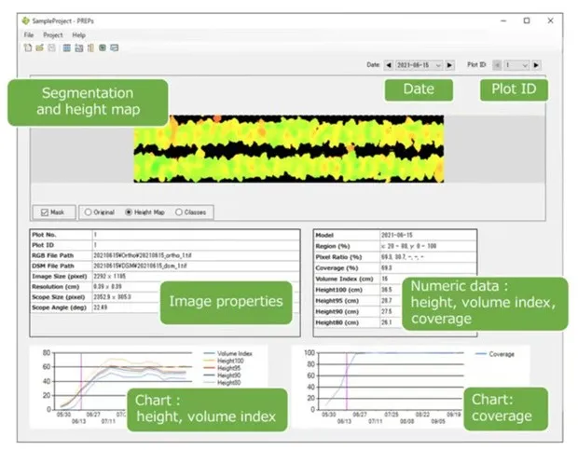Open the Plot ID dropdown

click(x=517, y=65)
